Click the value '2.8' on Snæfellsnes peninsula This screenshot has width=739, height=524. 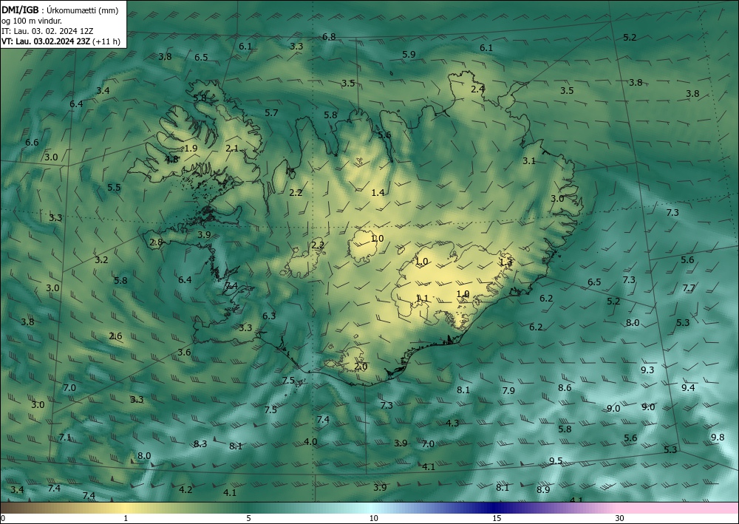pyautogui.click(x=156, y=242)
